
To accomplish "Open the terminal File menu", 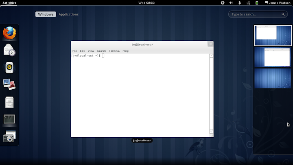I will point(74,51).
